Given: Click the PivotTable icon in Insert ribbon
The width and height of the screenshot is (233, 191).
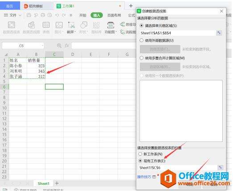Looking at the screenshot, I should tap(12, 25).
